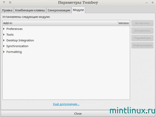Expand the Preferences add-in category arrow
The height and width of the screenshot is (117, 156).
[x=4, y=29]
